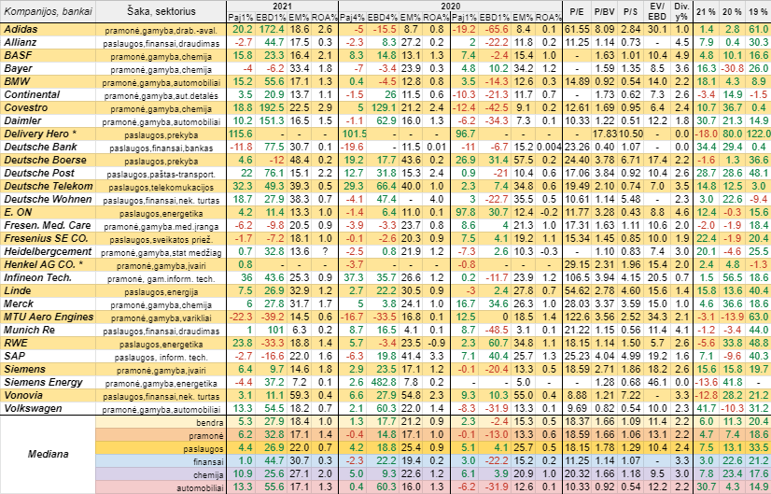Click the Covestro company cell
This screenshot has height=494, width=771.
(x=48, y=107)
